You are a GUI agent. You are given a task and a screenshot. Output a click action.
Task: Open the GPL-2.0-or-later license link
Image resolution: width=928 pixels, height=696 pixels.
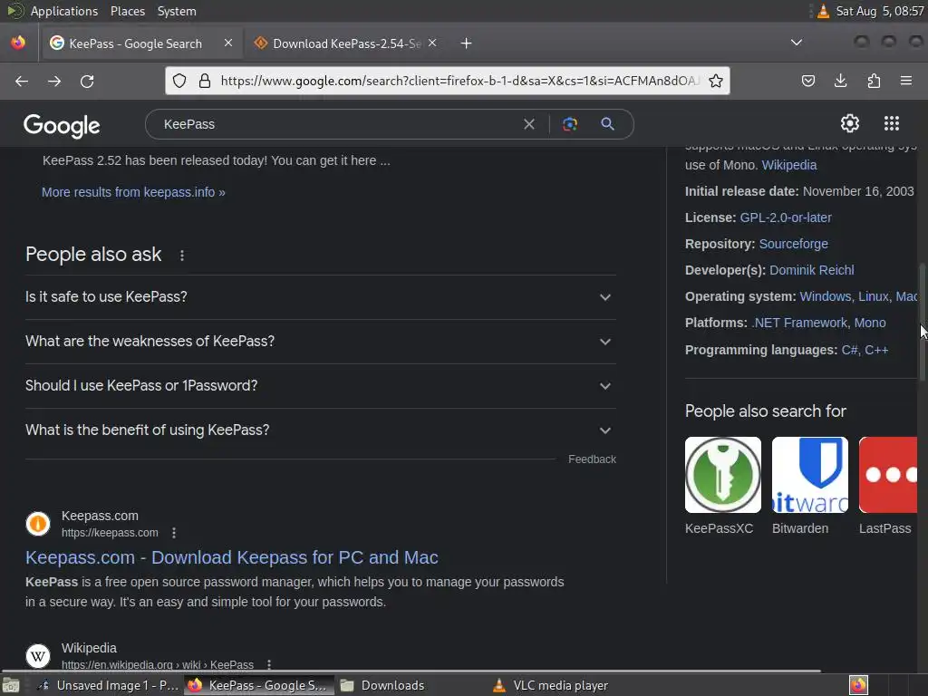786,217
